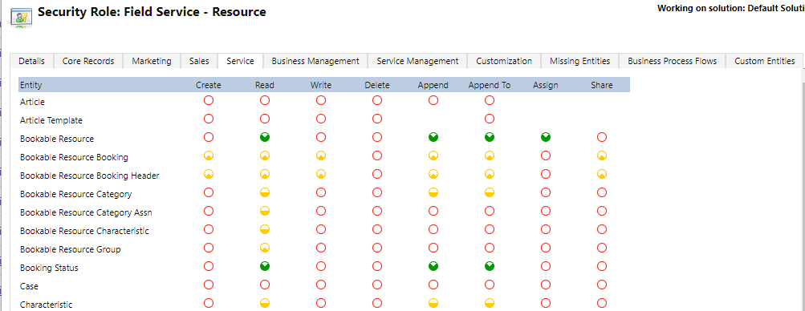Click the Create column header
Screen dimensions: 805x311
(x=209, y=85)
